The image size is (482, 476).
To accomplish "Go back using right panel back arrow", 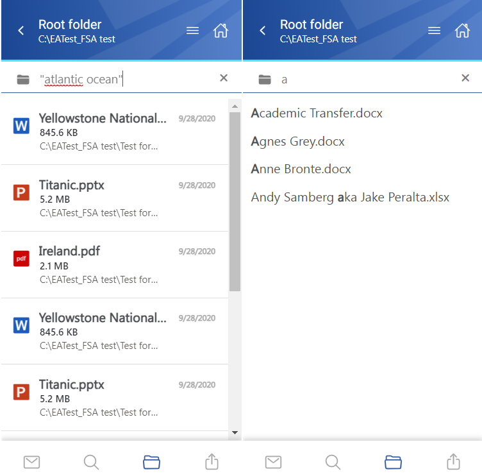I will (x=263, y=30).
